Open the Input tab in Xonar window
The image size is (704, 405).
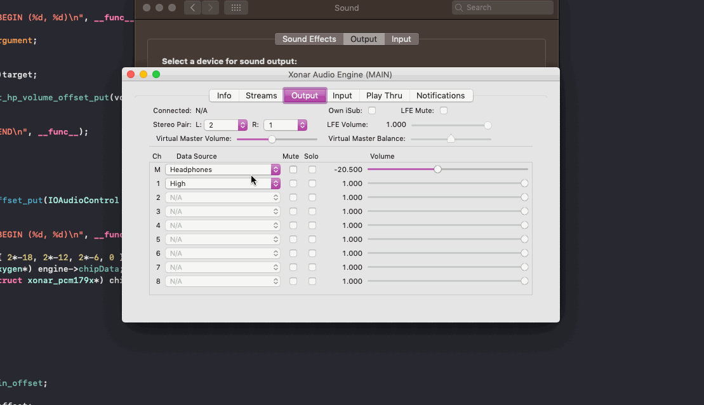click(x=342, y=95)
